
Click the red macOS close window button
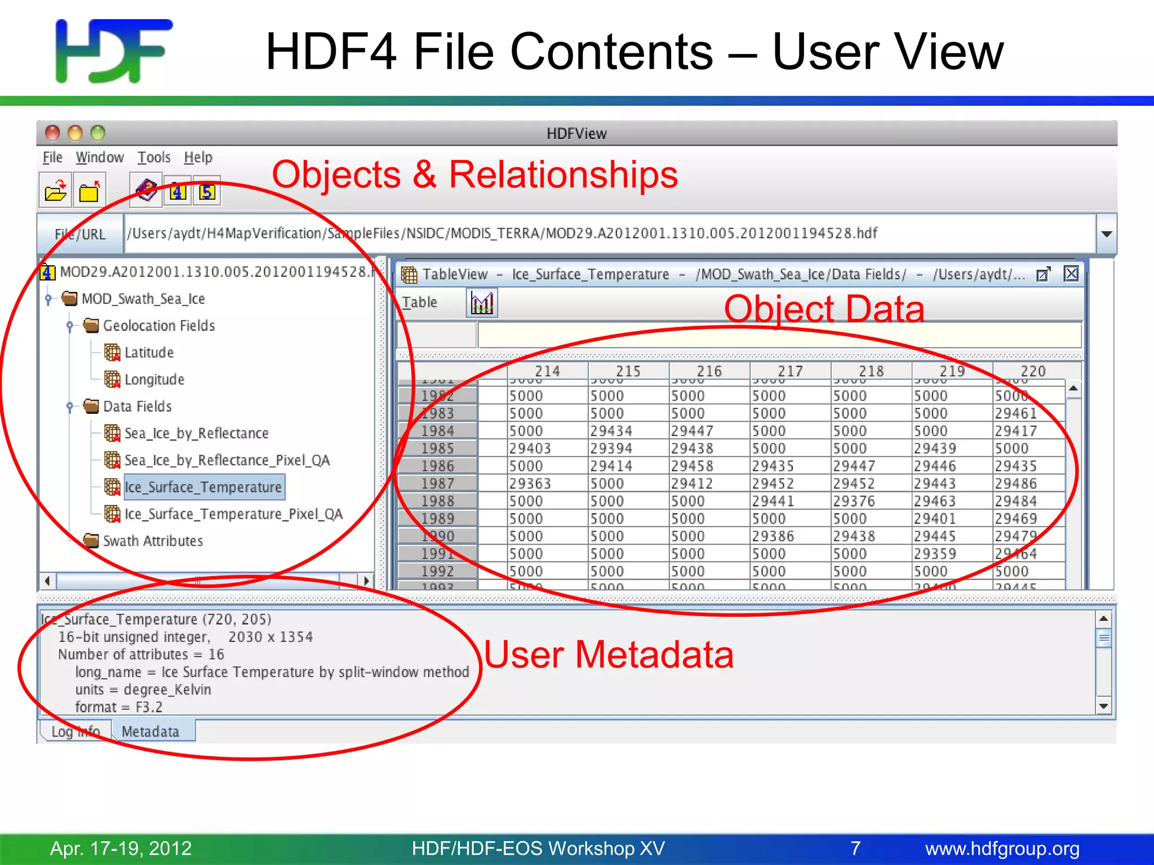point(52,133)
